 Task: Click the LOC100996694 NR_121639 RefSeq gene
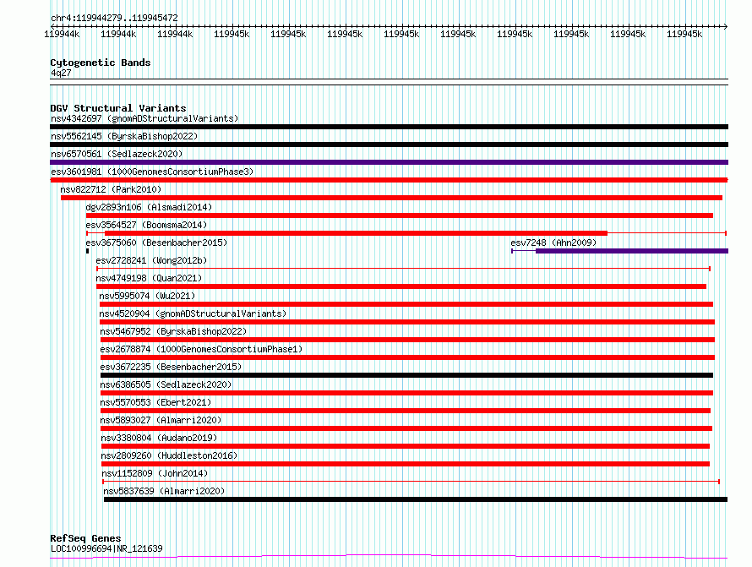click(x=389, y=557)
